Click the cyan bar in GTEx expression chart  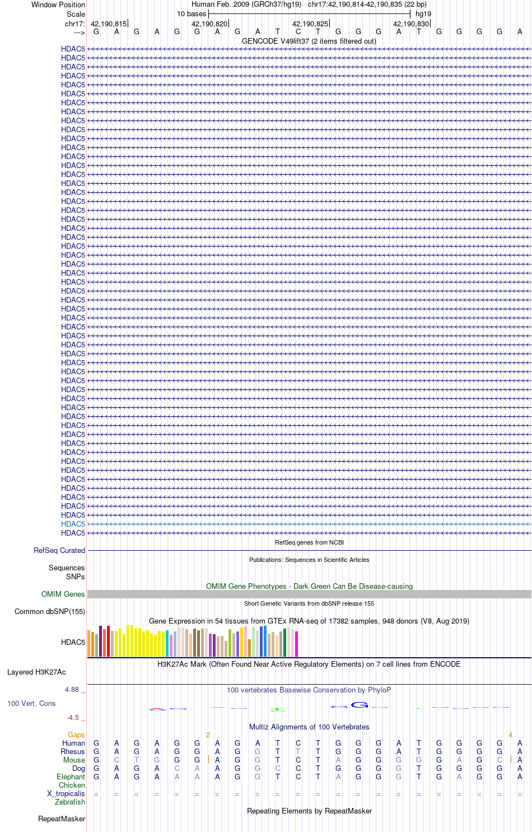167,643
